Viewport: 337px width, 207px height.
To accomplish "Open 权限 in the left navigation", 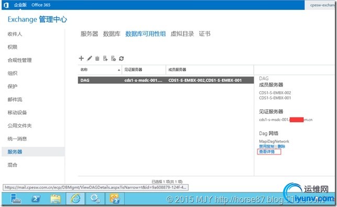I will pos(13,47).
